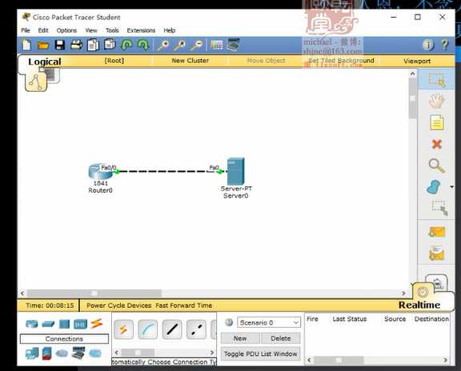Click the New scenario button

[240, 338]
